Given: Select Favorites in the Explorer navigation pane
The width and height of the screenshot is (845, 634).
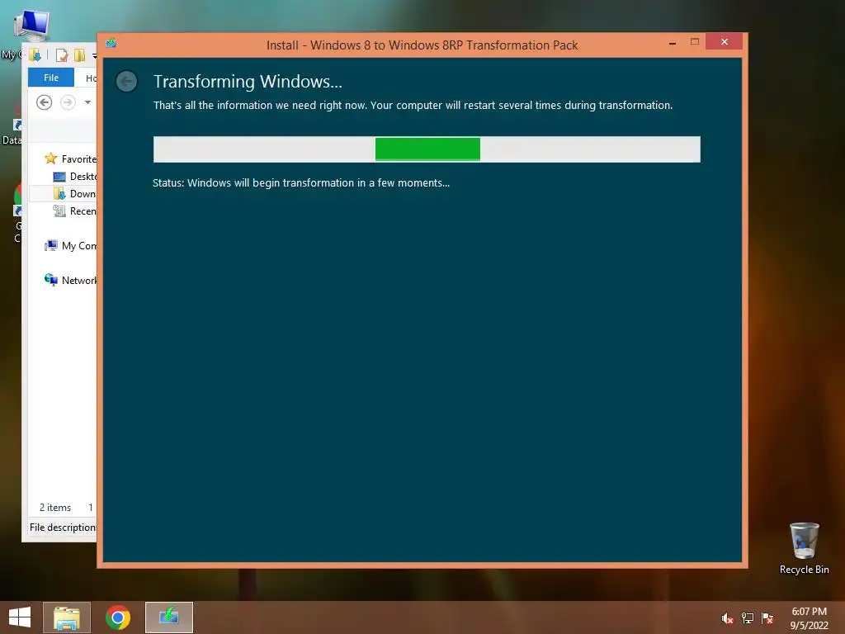Looking at the screenshot, I should [x=71, y=158].
